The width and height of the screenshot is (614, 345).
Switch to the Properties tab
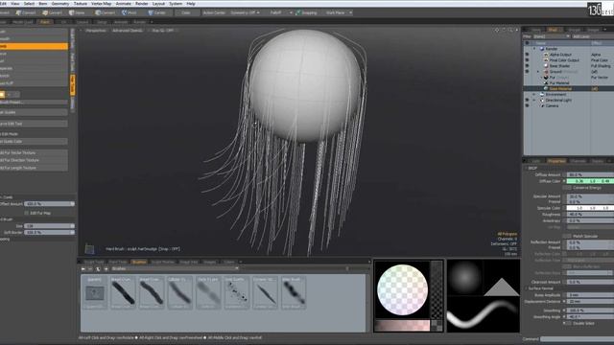coord(556,161)
